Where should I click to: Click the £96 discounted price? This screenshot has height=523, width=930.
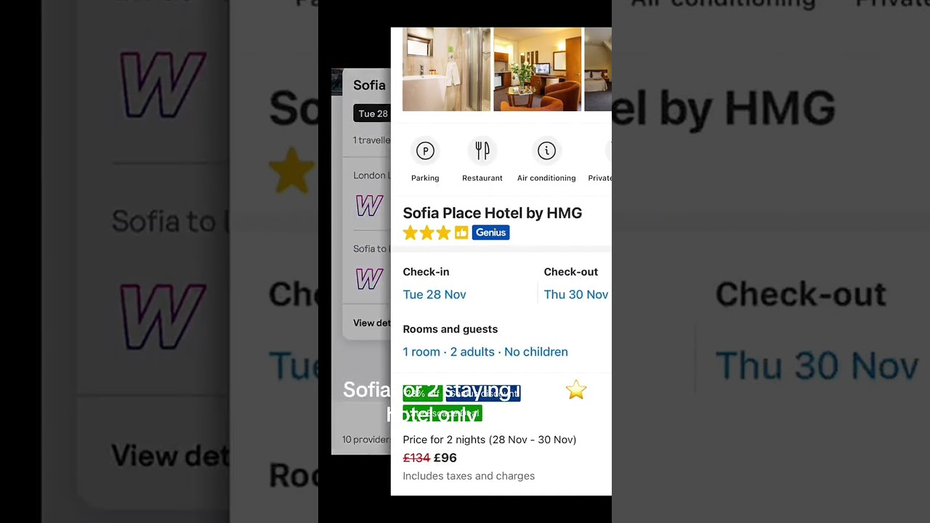(x=445, y=458)
